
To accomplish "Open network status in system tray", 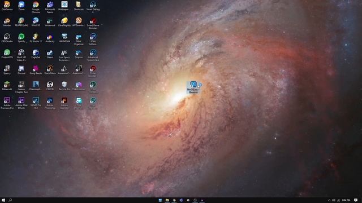I will [338, 200].
